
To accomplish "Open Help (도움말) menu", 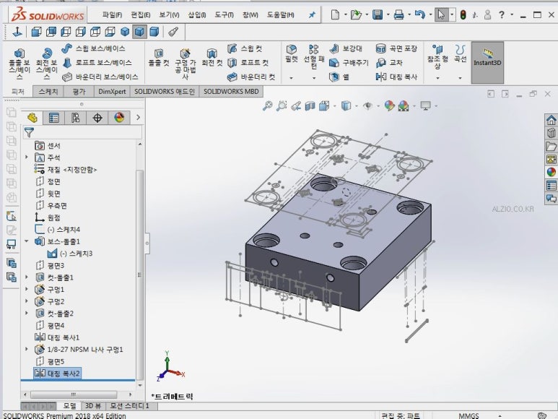I will (x=280, y=15).
